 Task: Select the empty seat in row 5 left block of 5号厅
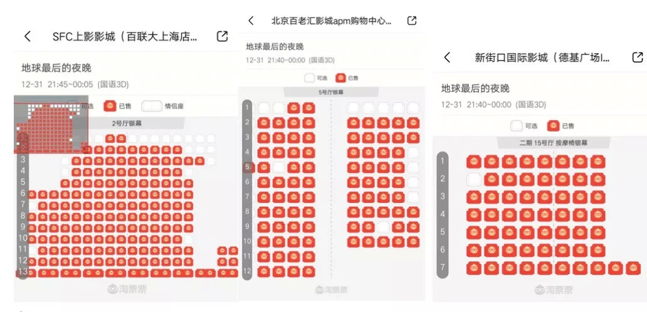(x=279, y=167)
